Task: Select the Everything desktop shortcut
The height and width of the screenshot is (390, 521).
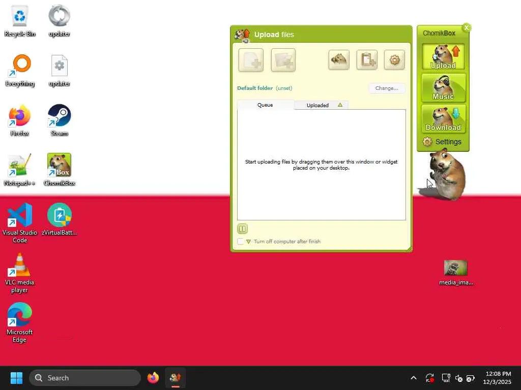Action: 20,70
